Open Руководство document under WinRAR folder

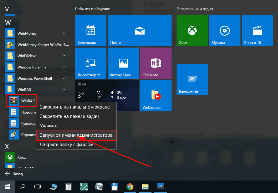(x=22, y=123)
